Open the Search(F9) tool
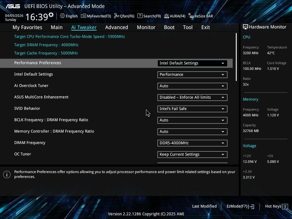Image resolution: width=292 pixels, height=219 pixels. pos(149,16)
